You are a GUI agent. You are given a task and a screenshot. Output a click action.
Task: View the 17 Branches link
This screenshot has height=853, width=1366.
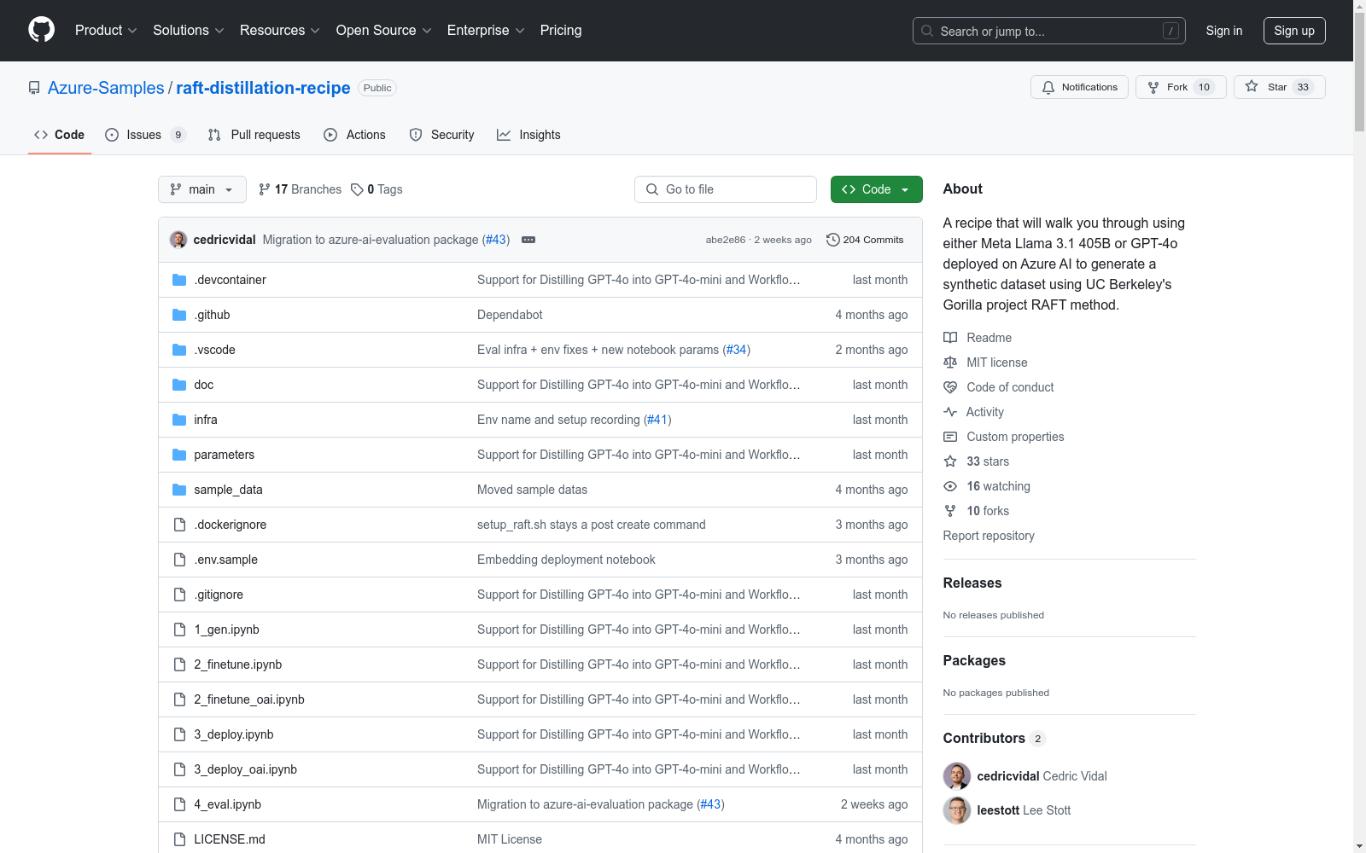[300, 189]
